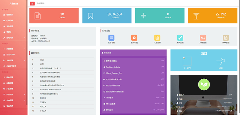Viewport: 240px width, 115px height.
Task: Click the bookmark icon on the 百度收录 card
Action: coord(91,16)
